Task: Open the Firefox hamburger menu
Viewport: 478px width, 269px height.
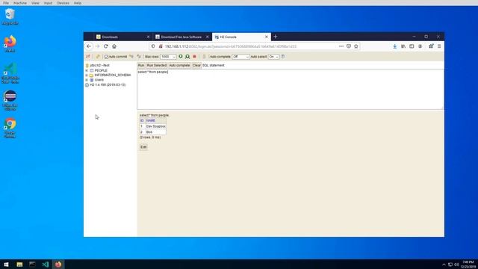Action: (x=439, y=46)
